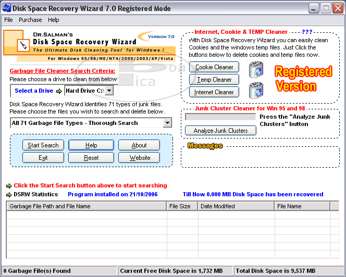This screenshot has width=346, height=277.
Task: Click the arrow icon beside DSRW Statistics
Action: 9,195
